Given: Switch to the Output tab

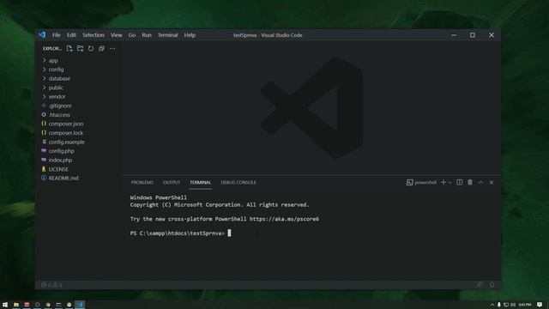Looking at the screenshot, I should click(x=172, y=182).
